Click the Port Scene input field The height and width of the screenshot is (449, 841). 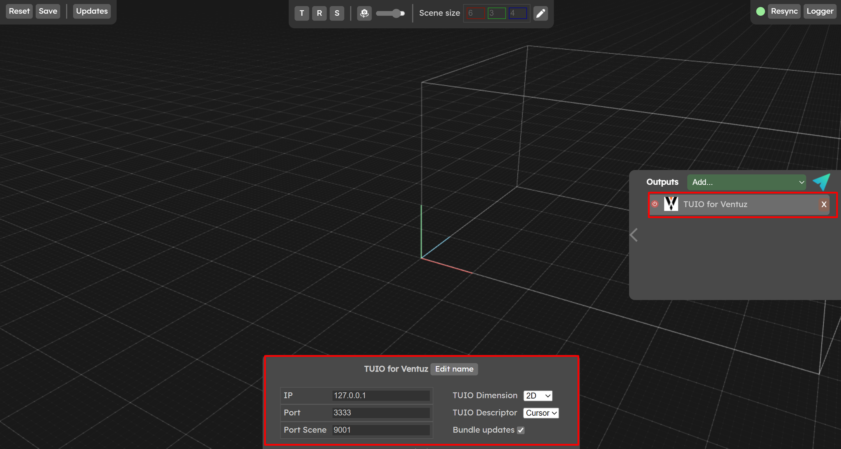coord(381,430)
